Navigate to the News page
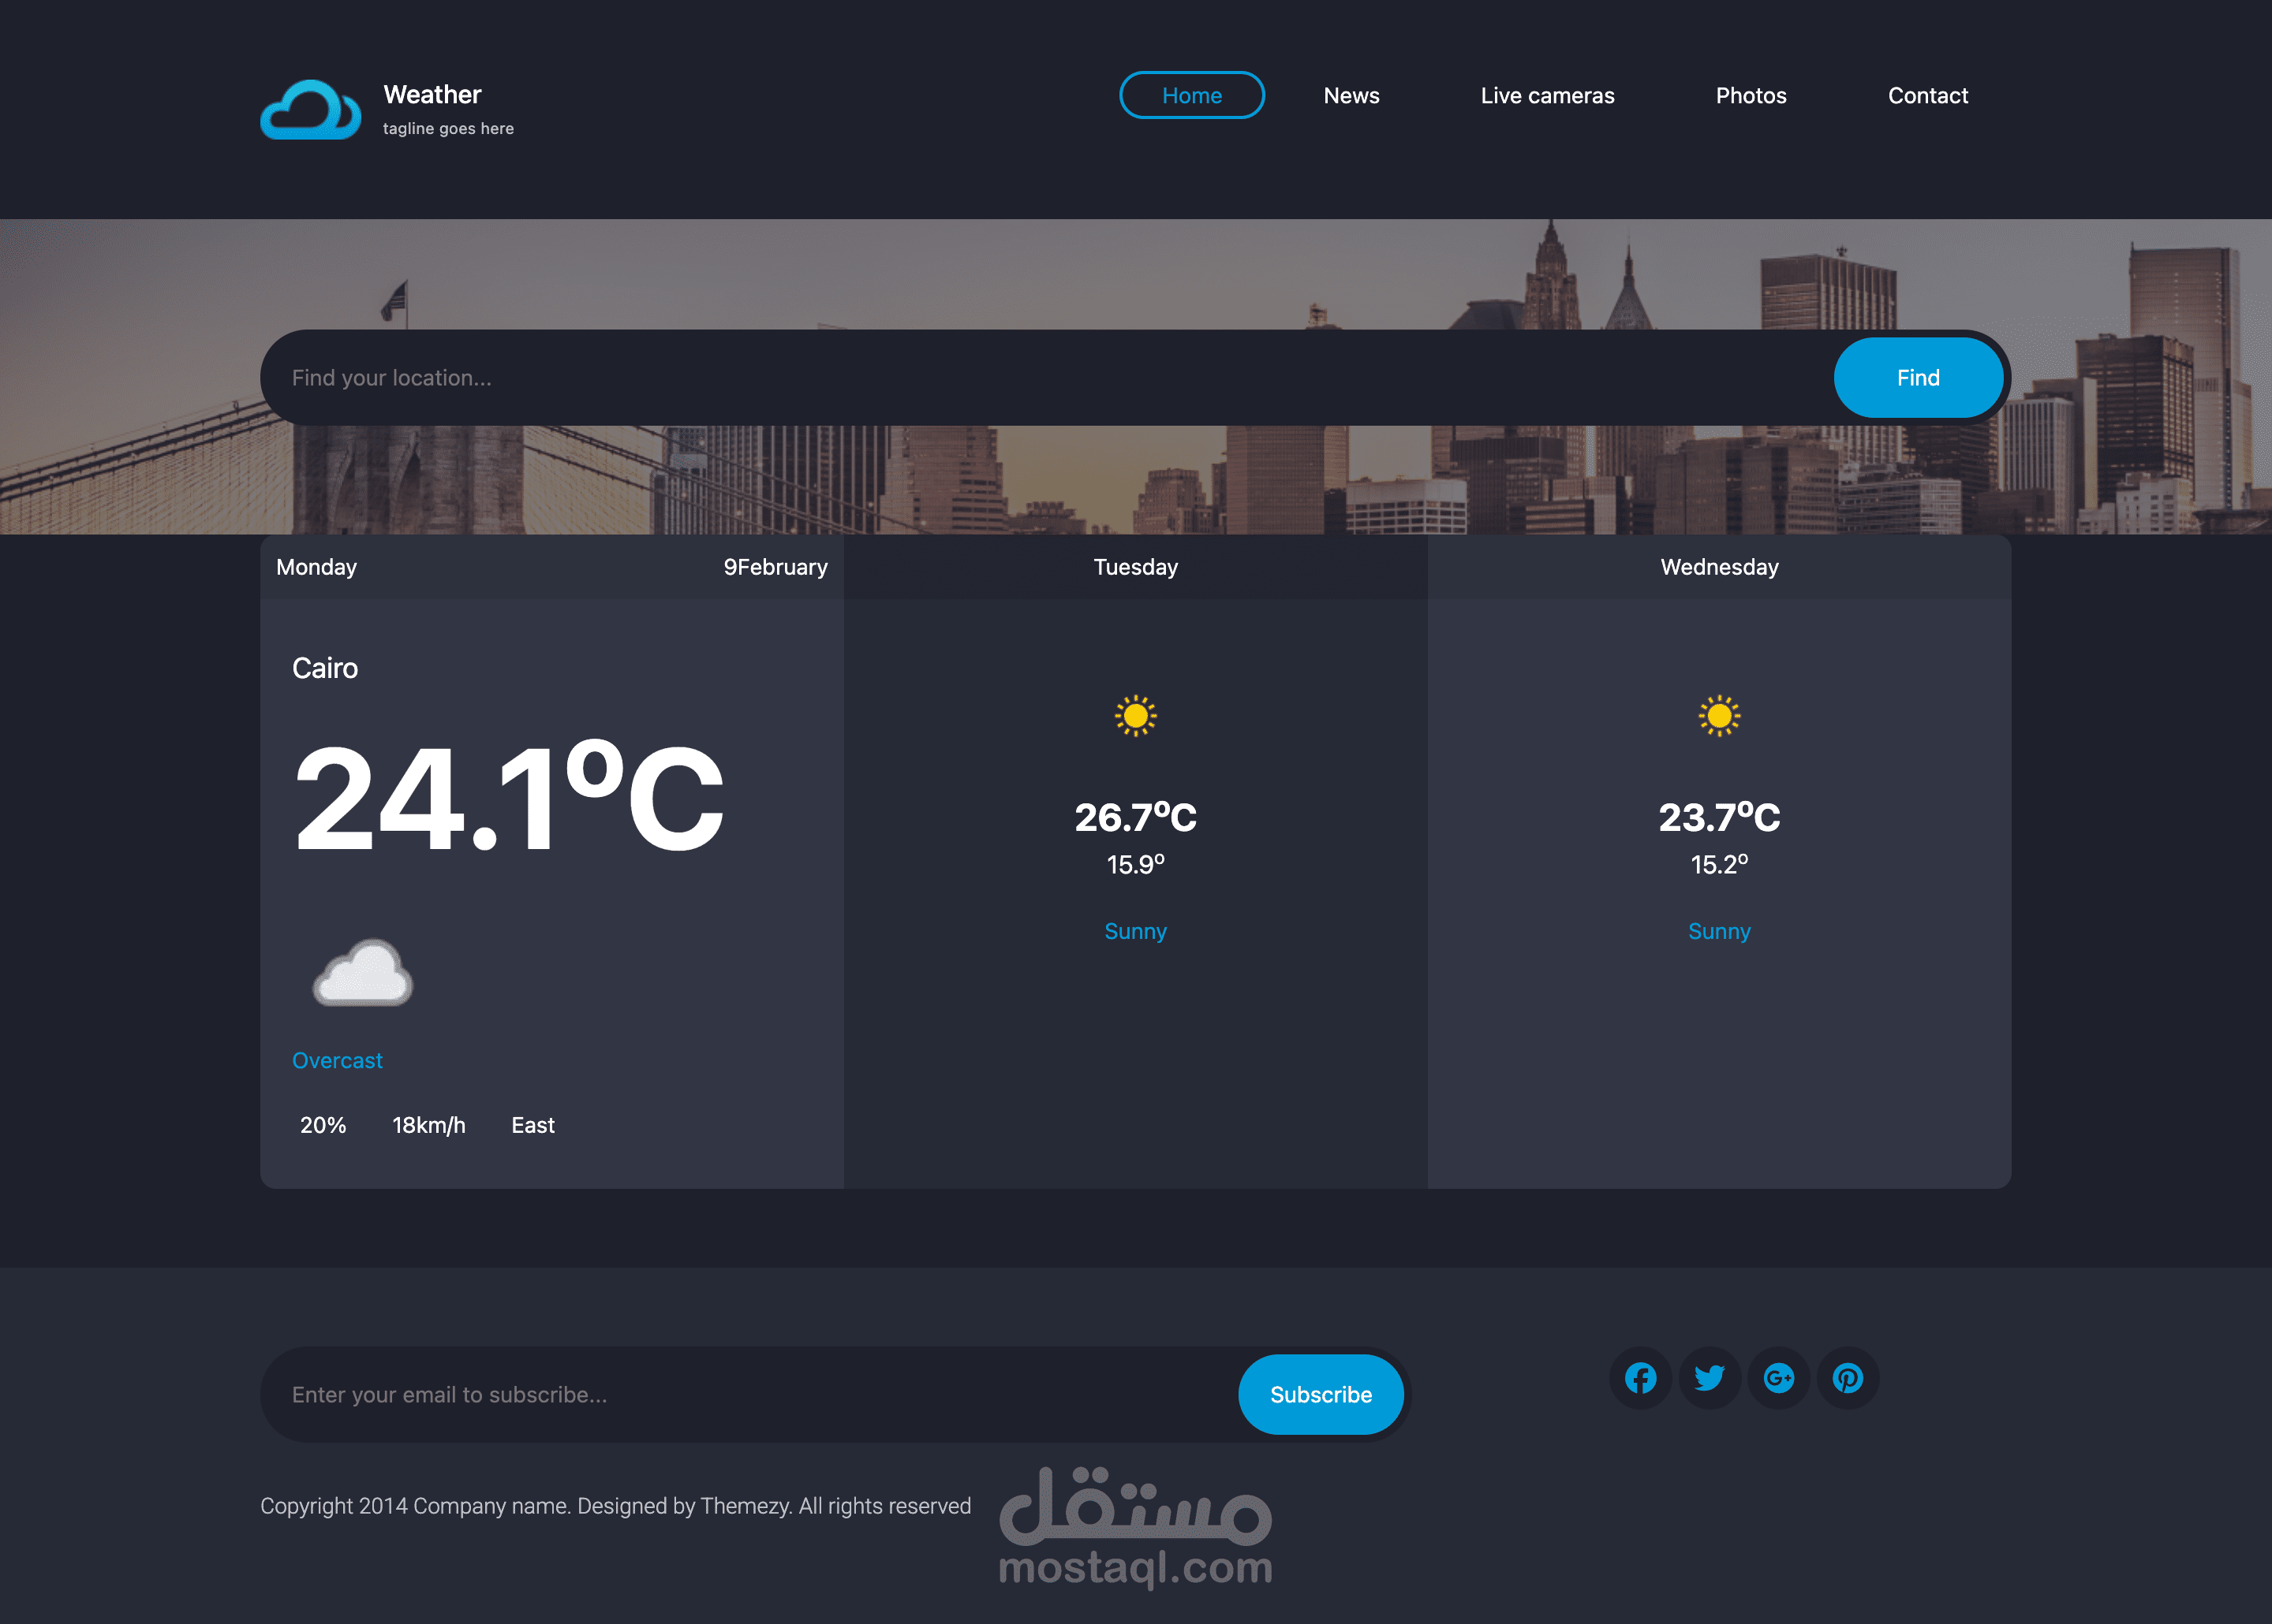Screen dimensions: 2272x1624 pyautogui.click(x=1351, y=95)
